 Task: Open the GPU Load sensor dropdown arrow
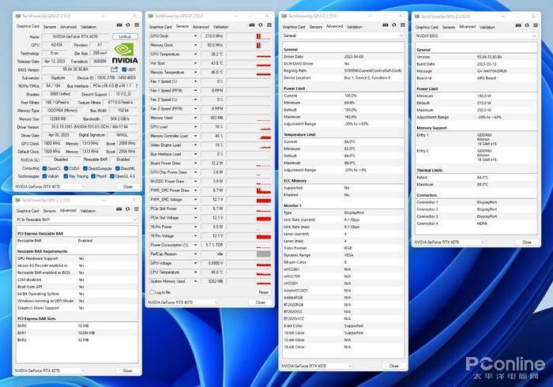(x=195, y=126)
